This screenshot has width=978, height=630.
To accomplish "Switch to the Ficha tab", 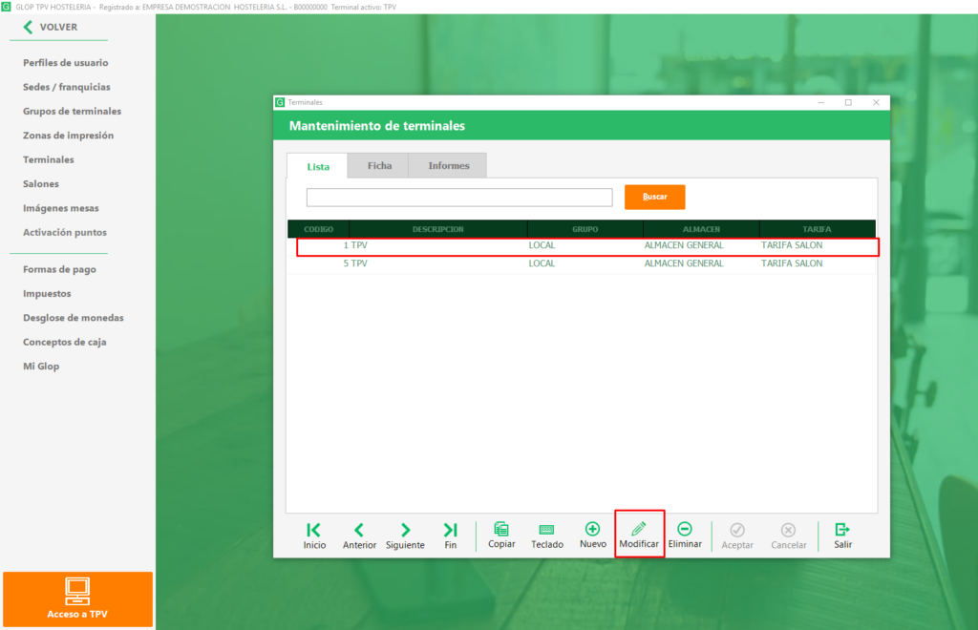I will (379, 166).
